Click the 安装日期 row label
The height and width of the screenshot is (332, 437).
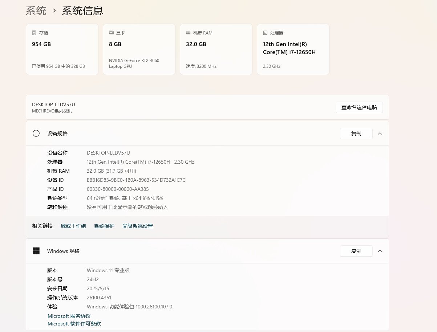(x=57, y=288)
